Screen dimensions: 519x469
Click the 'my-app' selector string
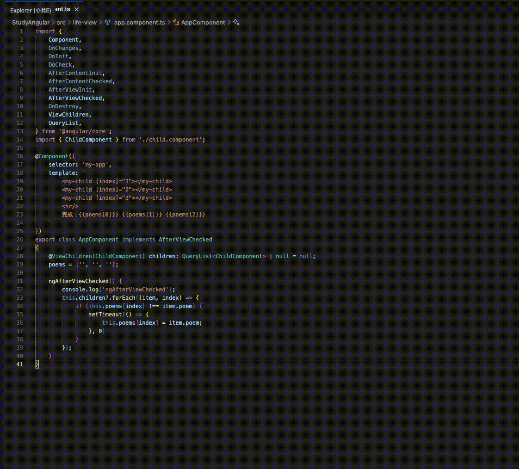pos(95,165)
